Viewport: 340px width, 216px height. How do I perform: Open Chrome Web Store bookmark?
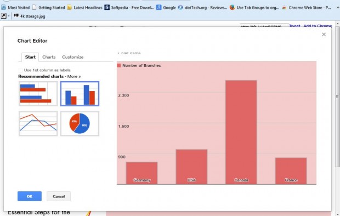click(307, 7)
